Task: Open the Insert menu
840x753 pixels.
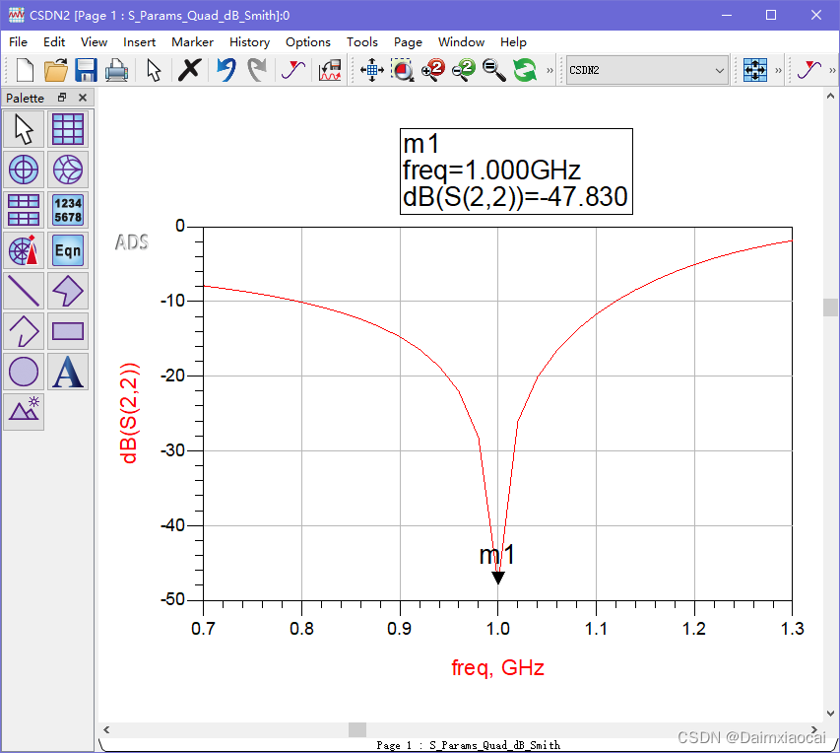Action: click(x=139, y=41)
